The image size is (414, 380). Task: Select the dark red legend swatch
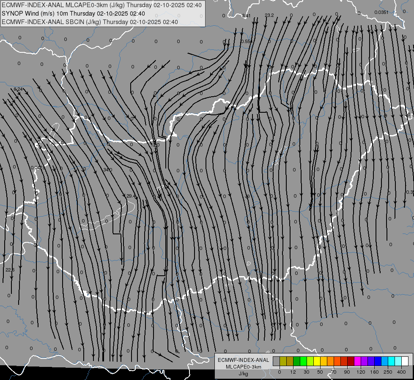pyautogui.click(x=351, y=361)
